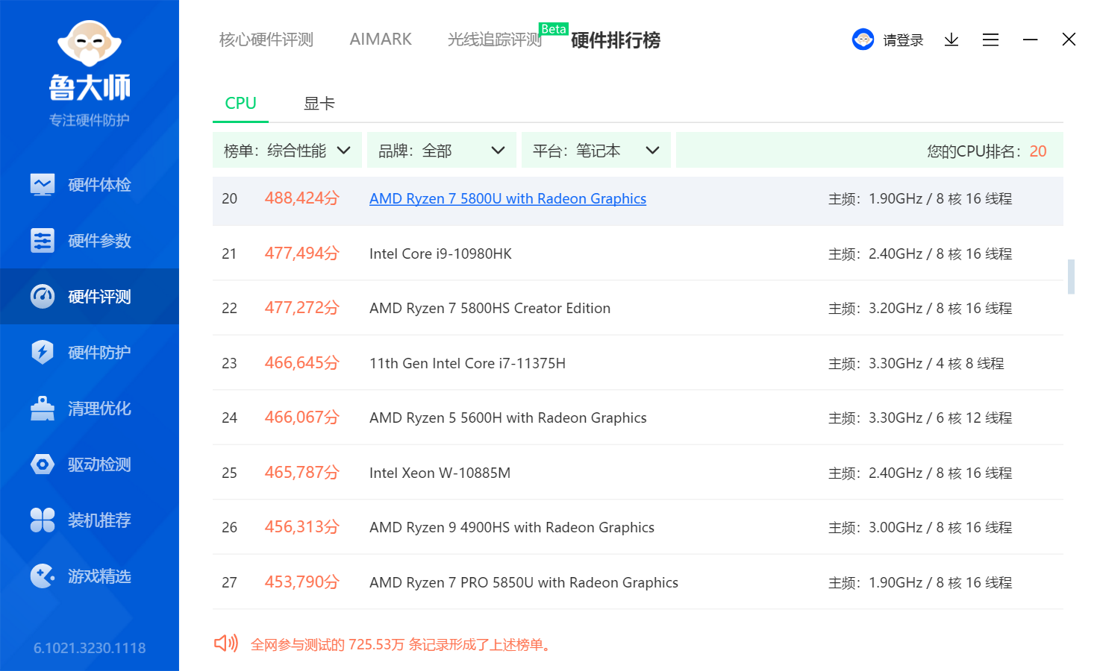Switch to AIMARK tab
Viewport: 1097px width, 671px height.
(381, 40)
